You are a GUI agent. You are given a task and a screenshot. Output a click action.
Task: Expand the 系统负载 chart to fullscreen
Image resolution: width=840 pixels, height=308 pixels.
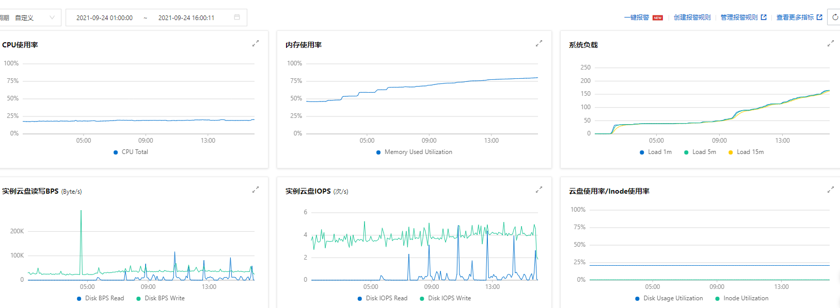click(831, 44)
